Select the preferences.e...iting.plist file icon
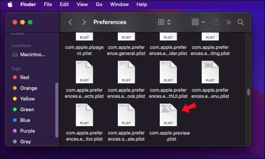The height and width of the screenshot is (159, 265). 210,37
